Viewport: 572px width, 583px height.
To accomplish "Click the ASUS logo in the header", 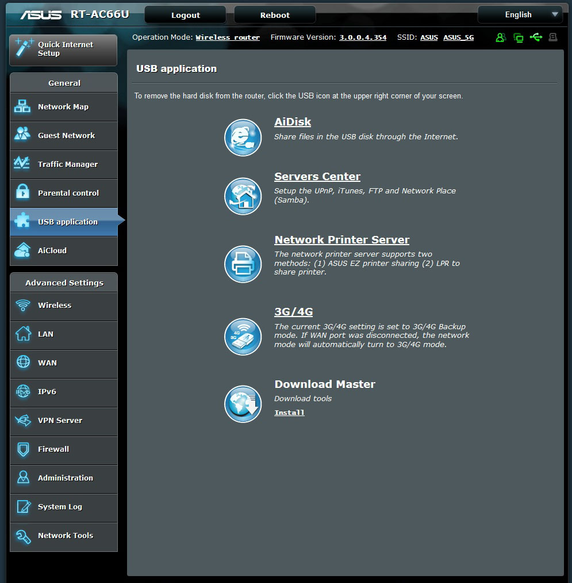I will (41, 15).
